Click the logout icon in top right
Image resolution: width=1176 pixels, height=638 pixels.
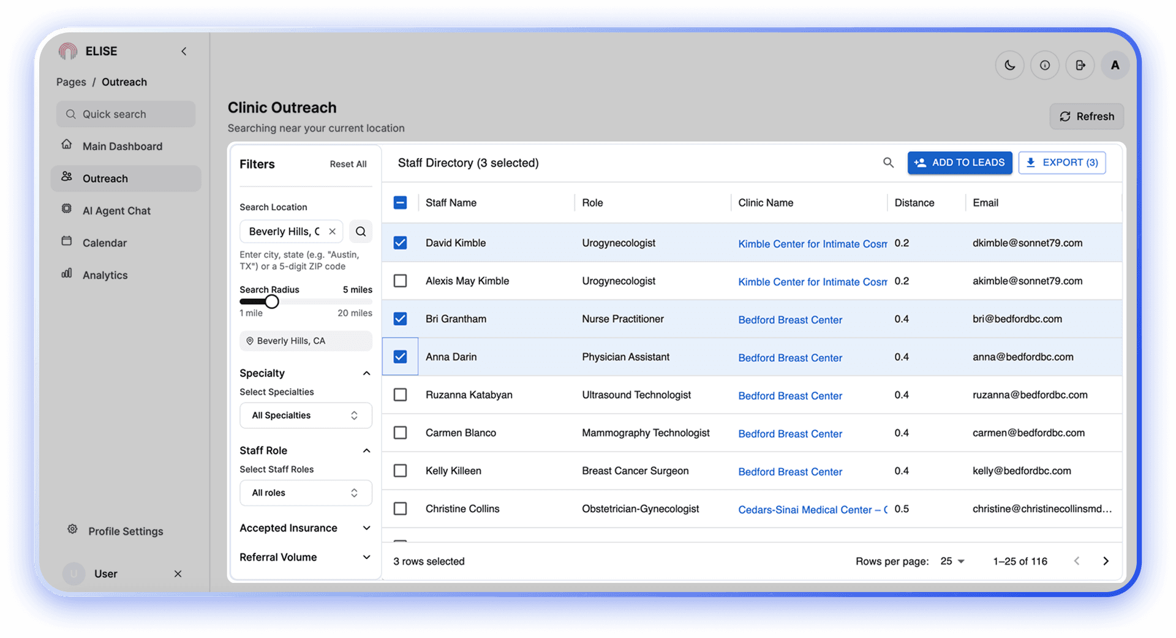pyautogui.click(x=1080, y=65)
